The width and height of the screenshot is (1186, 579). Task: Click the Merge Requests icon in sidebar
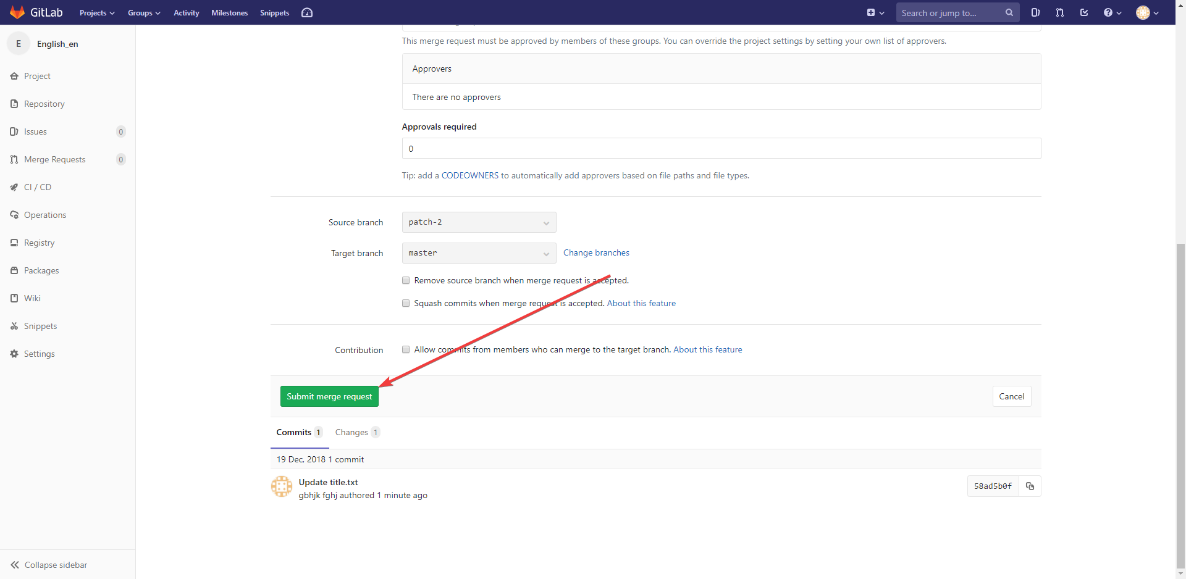point(14,159)
